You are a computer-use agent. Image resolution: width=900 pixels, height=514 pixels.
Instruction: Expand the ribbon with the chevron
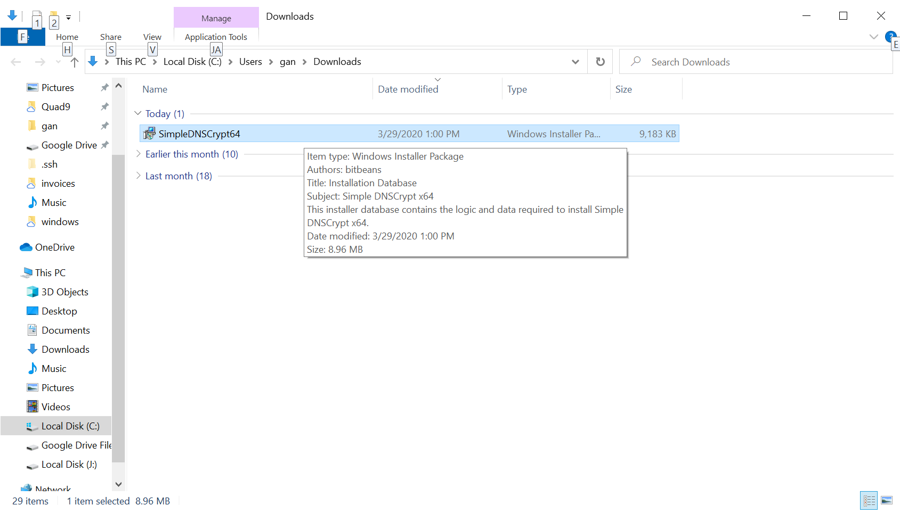pos(873,37)
